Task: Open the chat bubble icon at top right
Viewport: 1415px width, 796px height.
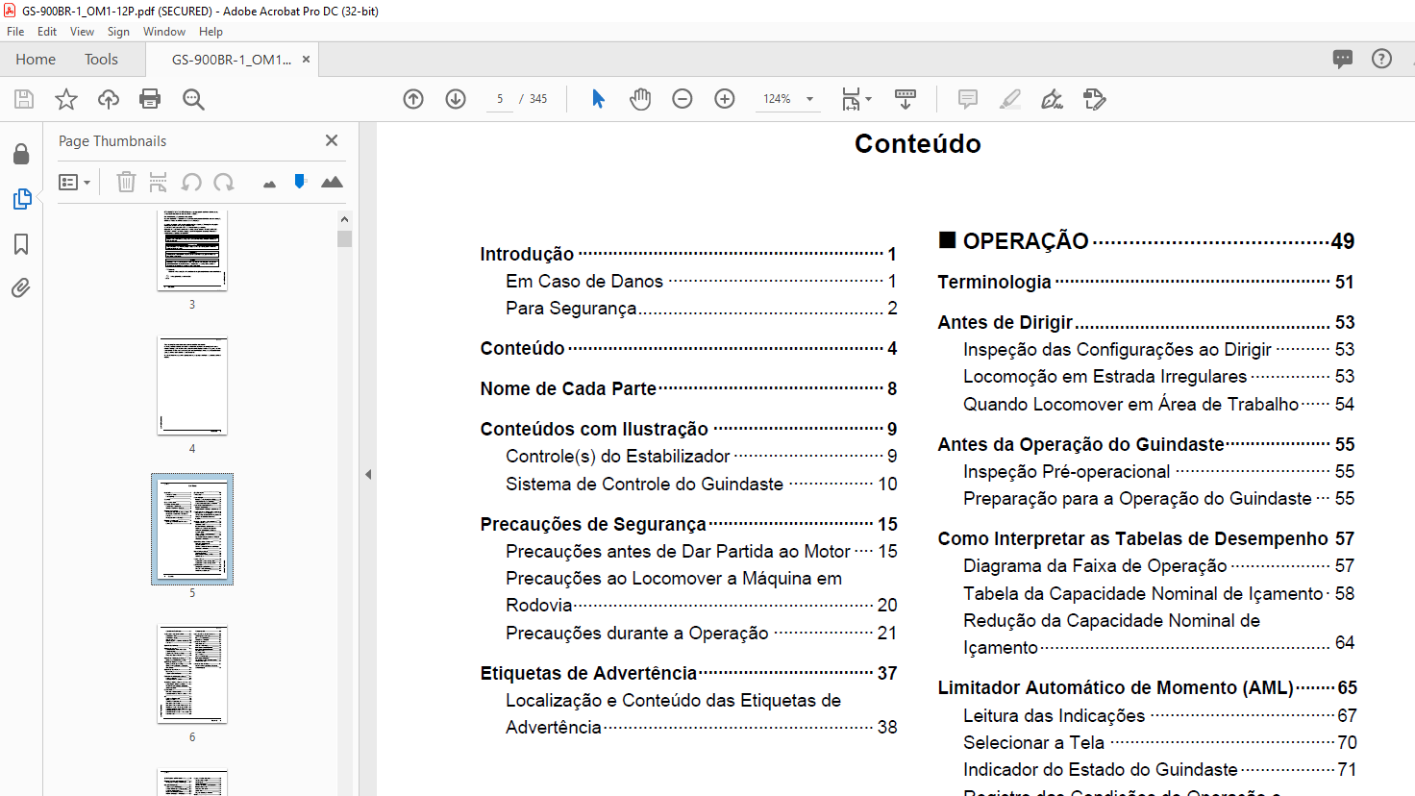Action: (x=1343, y=59)
